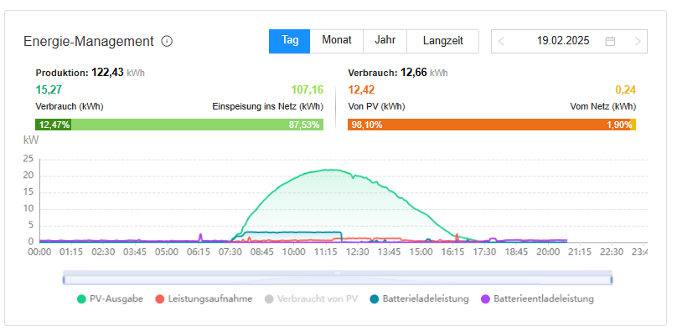The height and width of the screenshot is (331, 677).
Task: Go to the next day arrow
Action: pos(638,42)
